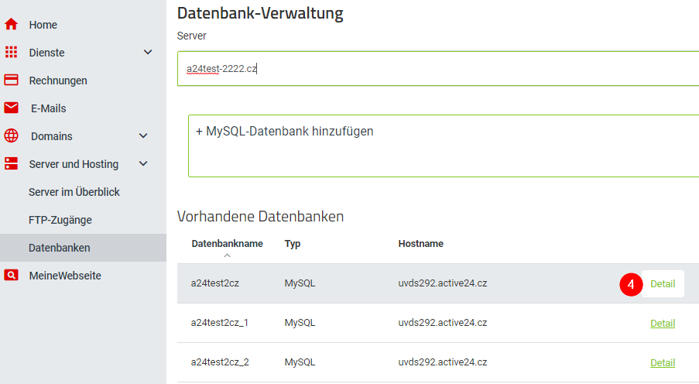699x384 pixels.
Task: Click the red Home house icon
Action: point(11,24)
